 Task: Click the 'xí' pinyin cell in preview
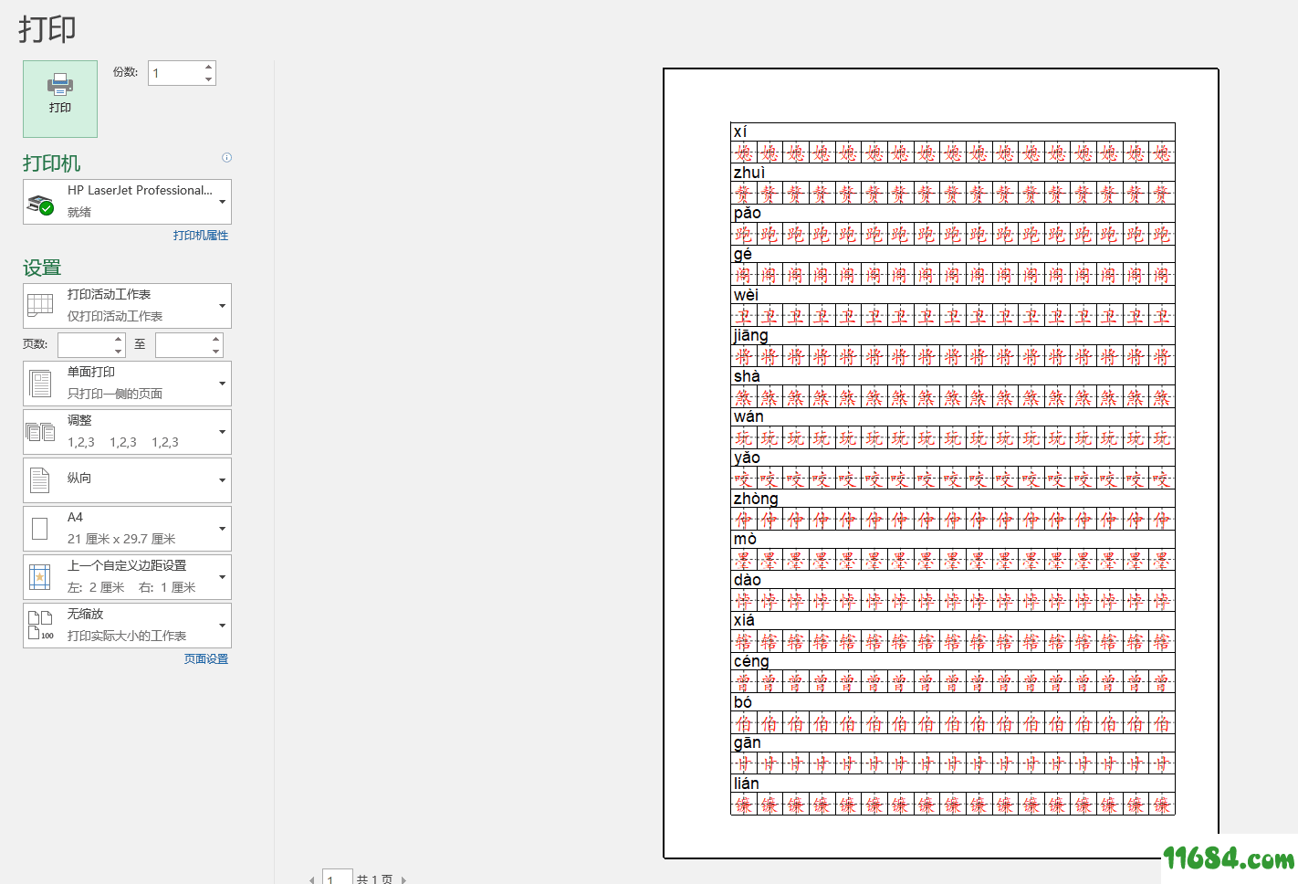click(x=953, y=132)
